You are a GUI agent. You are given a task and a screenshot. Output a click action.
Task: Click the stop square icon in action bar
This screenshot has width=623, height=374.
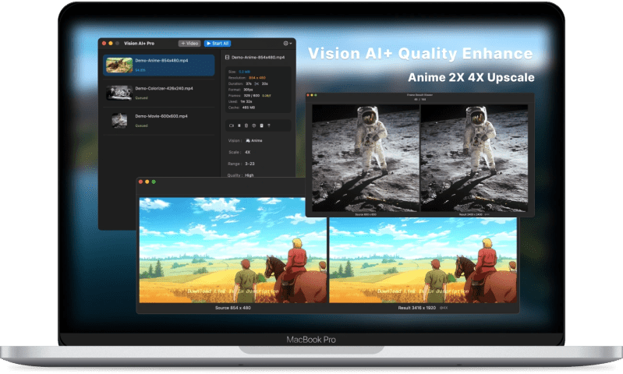point(239,125)
